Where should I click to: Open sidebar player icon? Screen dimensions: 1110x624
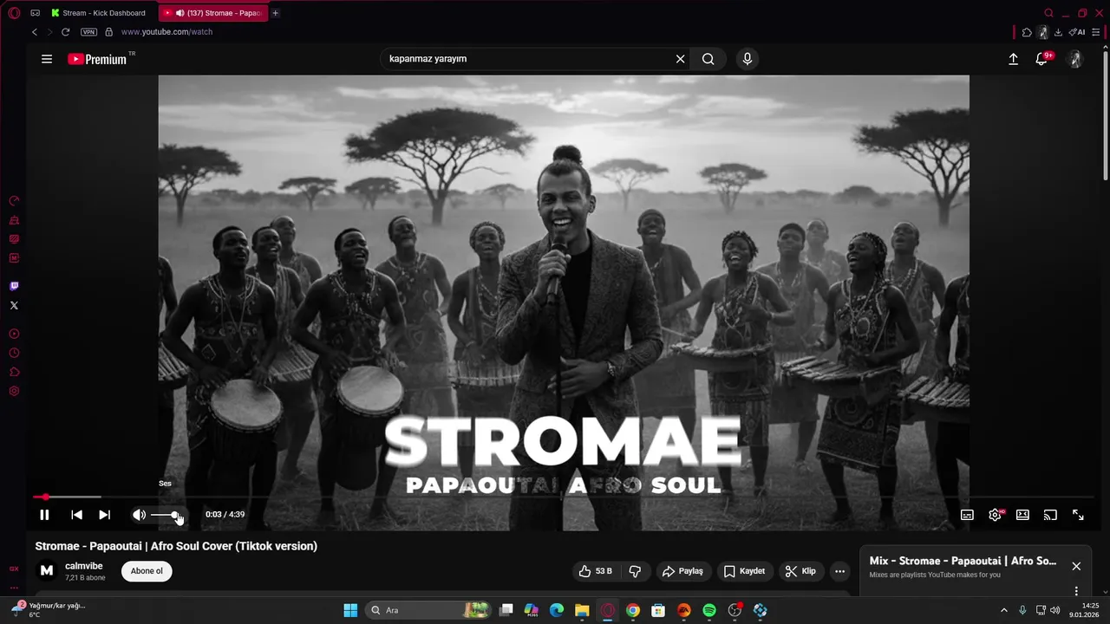click(14, 334)
